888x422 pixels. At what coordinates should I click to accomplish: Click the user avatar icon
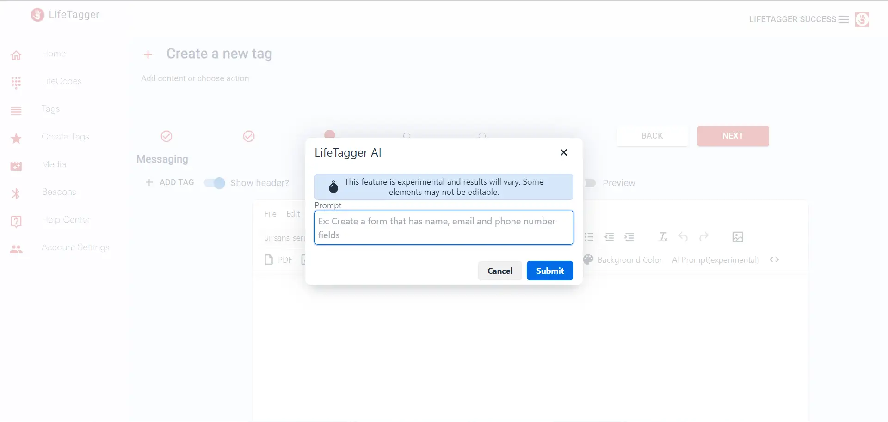tap(862, 19)
